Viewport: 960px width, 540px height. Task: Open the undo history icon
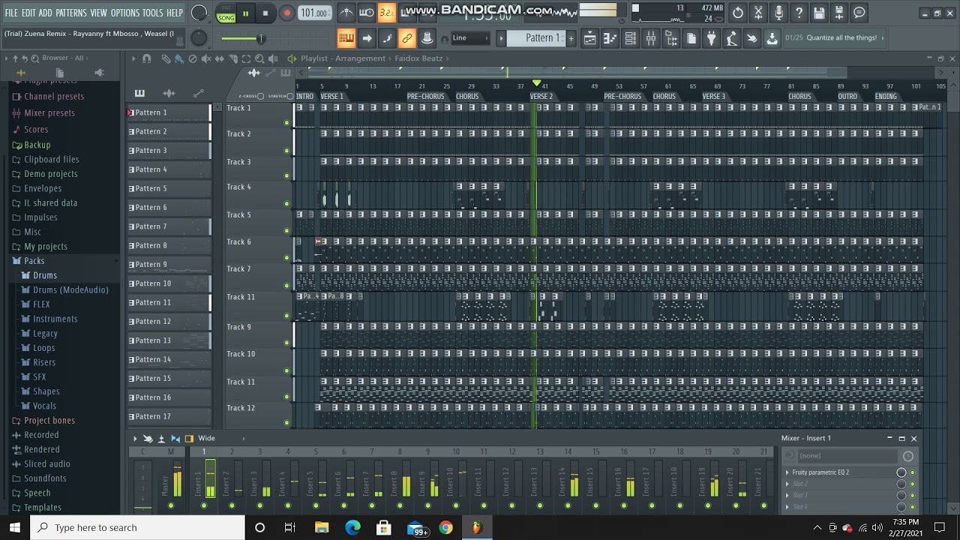click(738, 13)
